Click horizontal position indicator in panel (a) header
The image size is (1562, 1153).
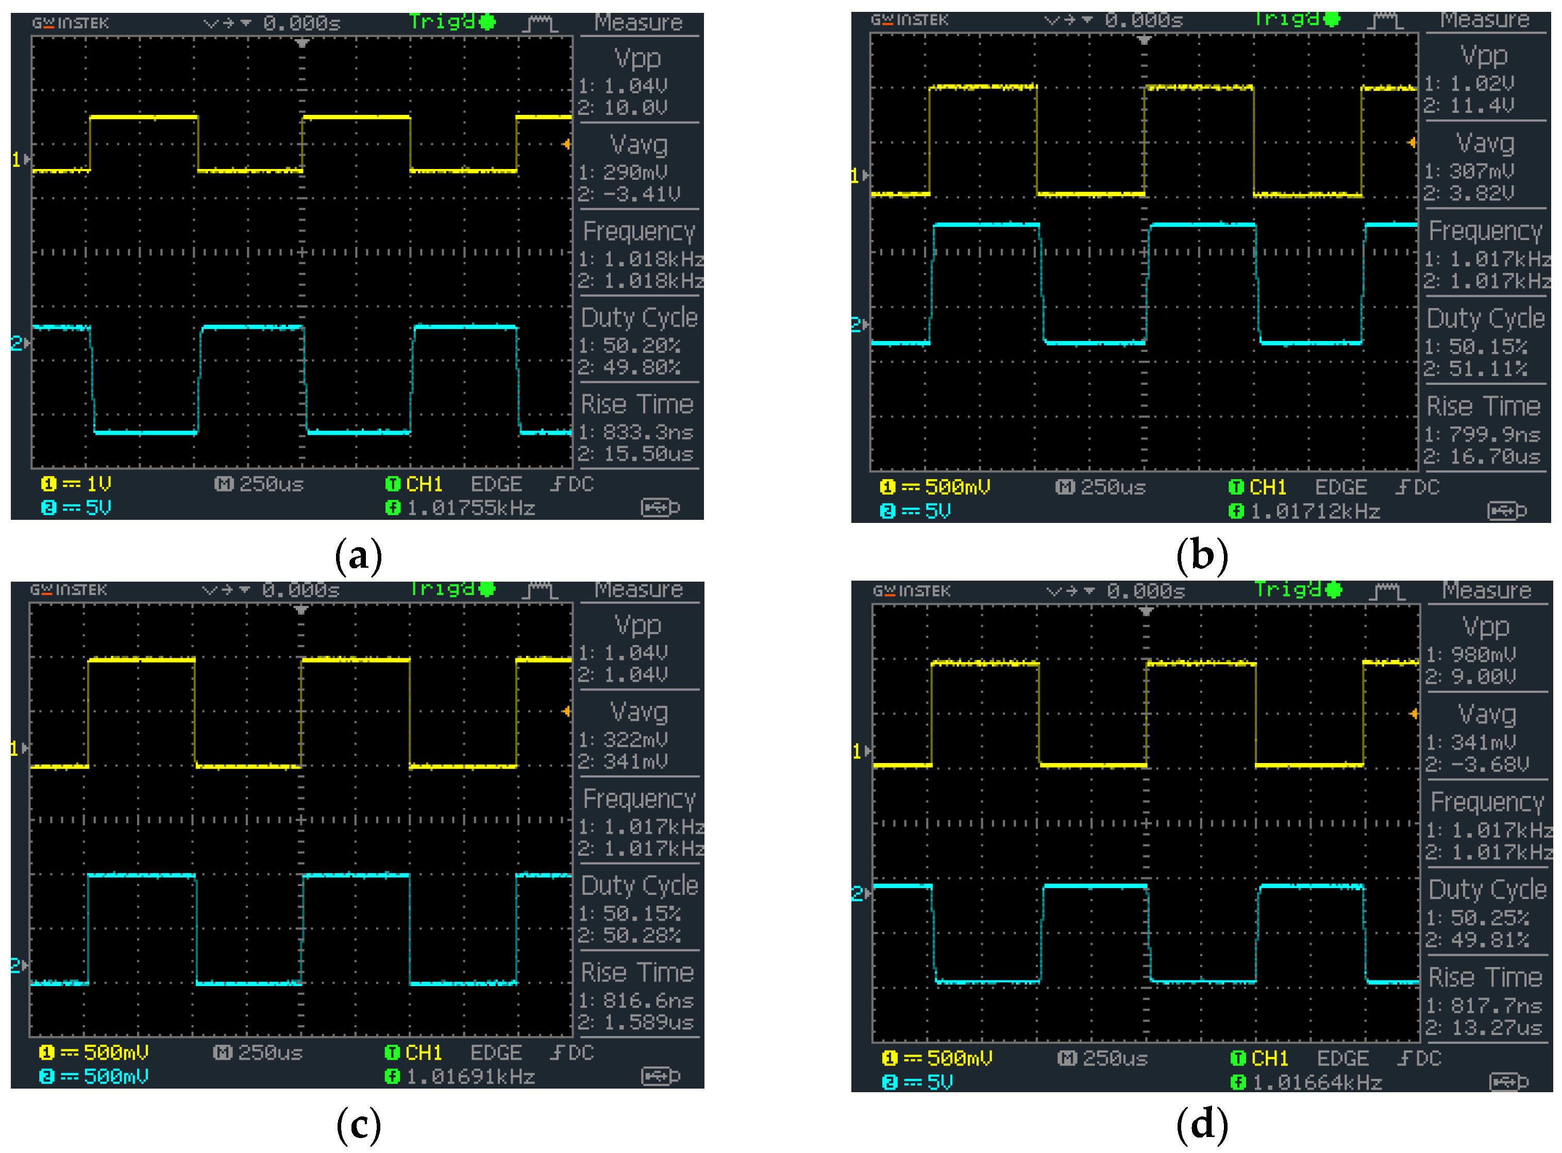coord(272,23)
